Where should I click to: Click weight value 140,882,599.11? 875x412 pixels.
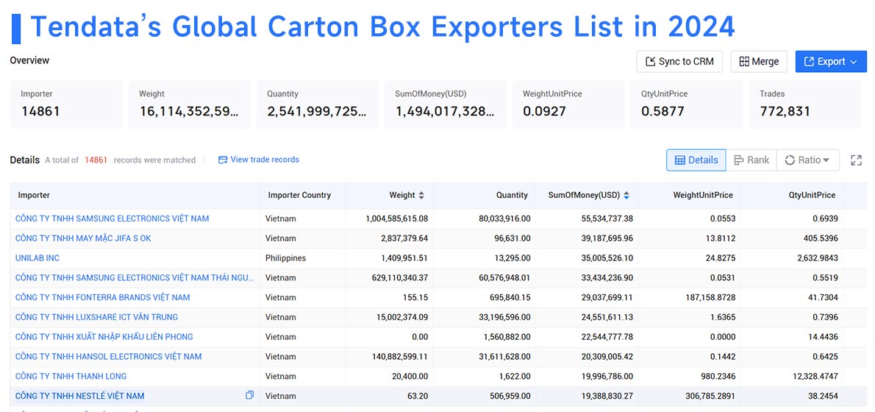[x=400, y=356]
